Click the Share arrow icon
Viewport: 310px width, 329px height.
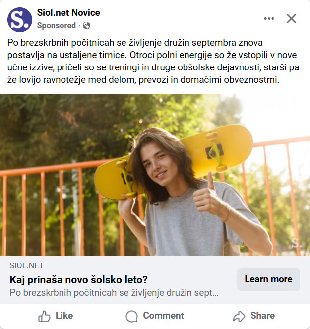(239, 316)
